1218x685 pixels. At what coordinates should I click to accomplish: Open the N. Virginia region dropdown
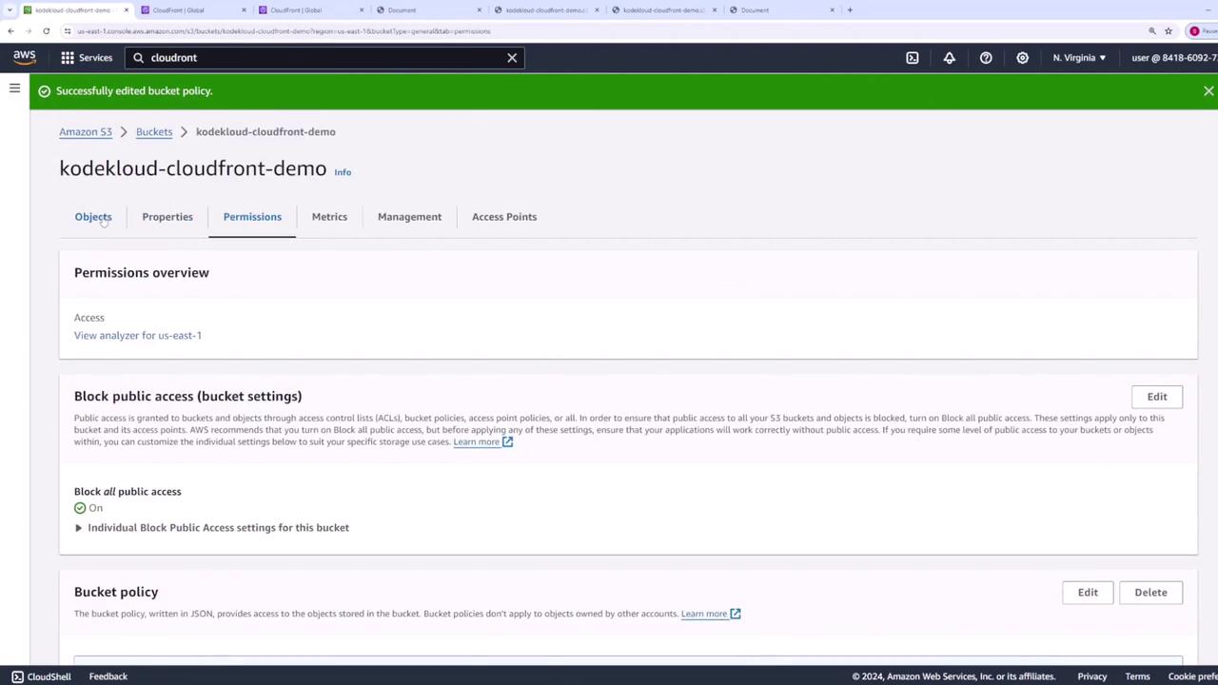coord(1079,57)
